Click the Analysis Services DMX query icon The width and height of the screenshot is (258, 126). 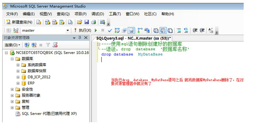[55, 22]
